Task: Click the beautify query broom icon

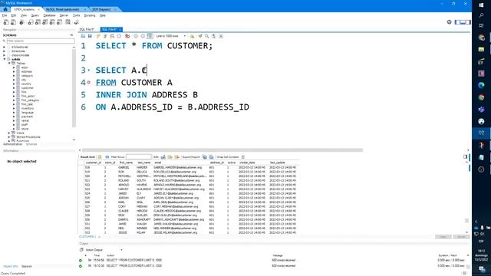Action: (x=200, y=36)
